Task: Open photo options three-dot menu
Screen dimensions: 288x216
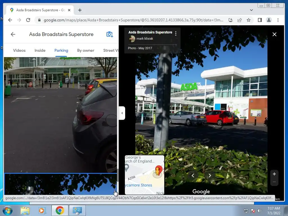Action: tap(176, 33)
